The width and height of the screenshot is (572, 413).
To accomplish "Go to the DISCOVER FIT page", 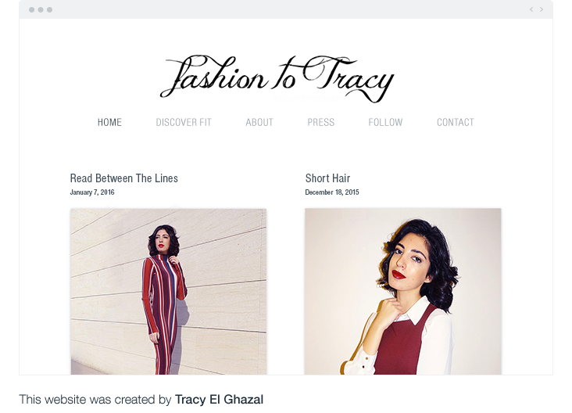I will (x=184, y=122).
